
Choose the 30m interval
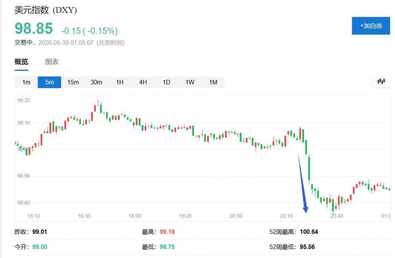[x=96, y=82]
